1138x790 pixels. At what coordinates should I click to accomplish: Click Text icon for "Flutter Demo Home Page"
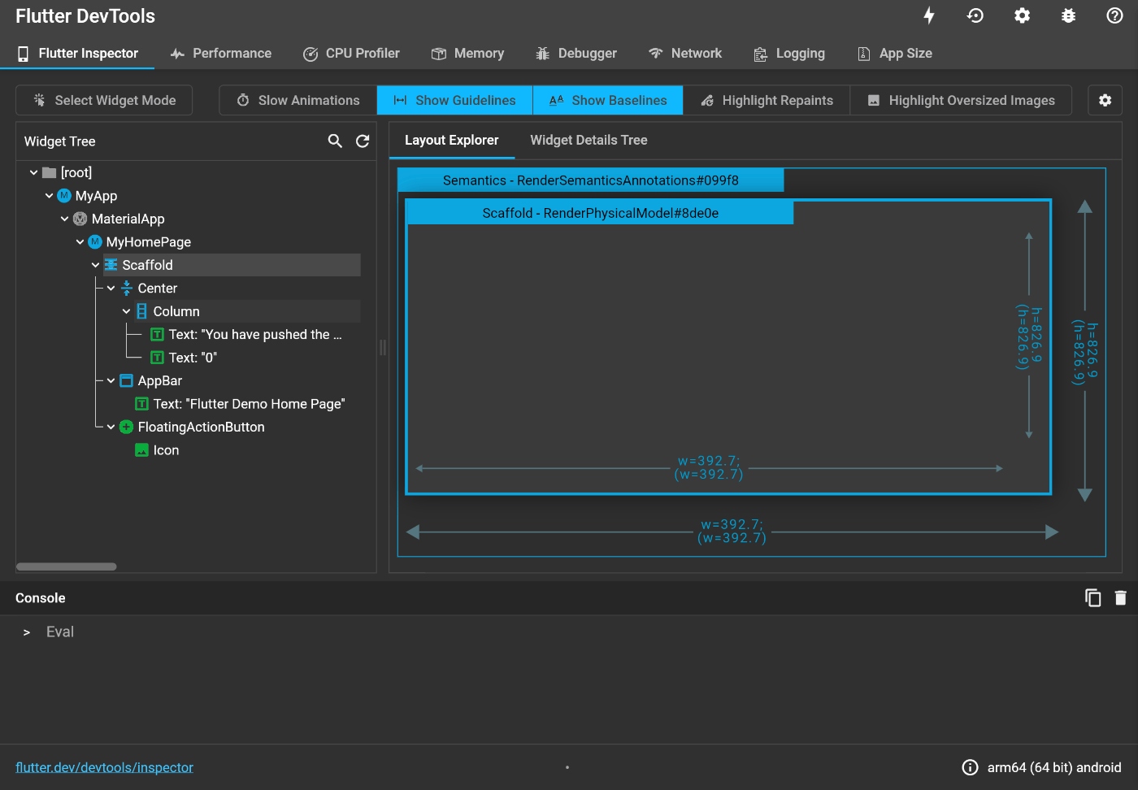[142, 404]
